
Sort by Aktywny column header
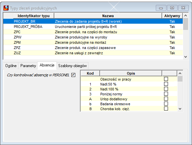tap(172, 16)
